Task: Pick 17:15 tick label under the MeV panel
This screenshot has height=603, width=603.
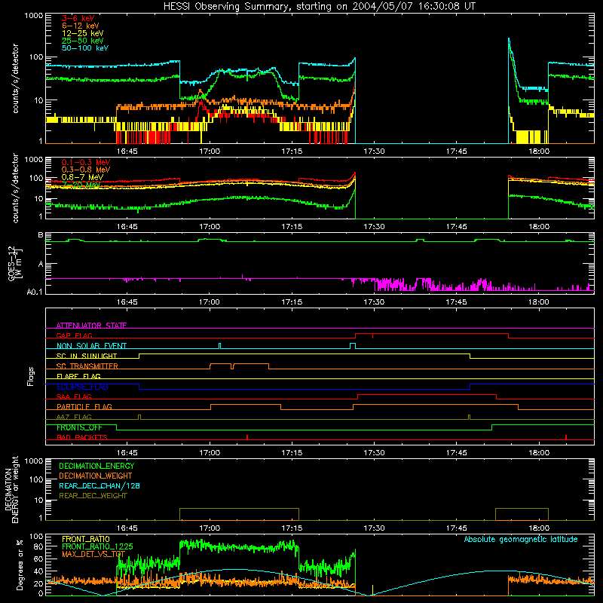Action: [x=292, y=227]
